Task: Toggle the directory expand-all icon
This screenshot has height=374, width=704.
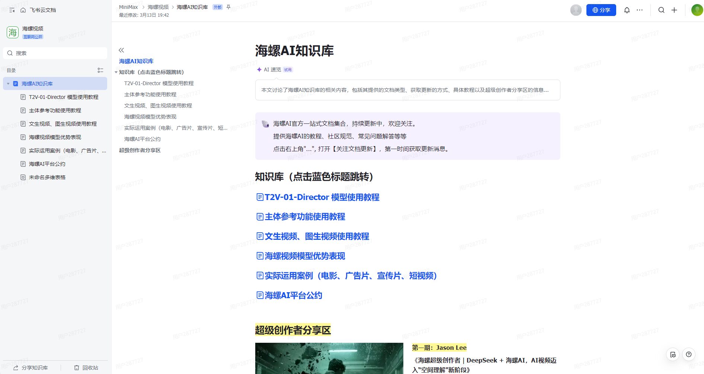Action: tap(100, 70)
